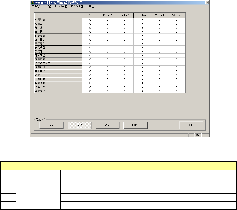Image resolution: width=237 pixels, height=210 pixels.
Task: Select the 带回元件 row header
Action: [58, 44]
